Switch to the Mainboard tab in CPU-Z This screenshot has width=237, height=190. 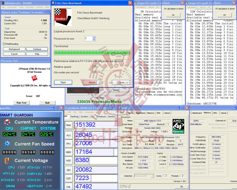[140, 113]
